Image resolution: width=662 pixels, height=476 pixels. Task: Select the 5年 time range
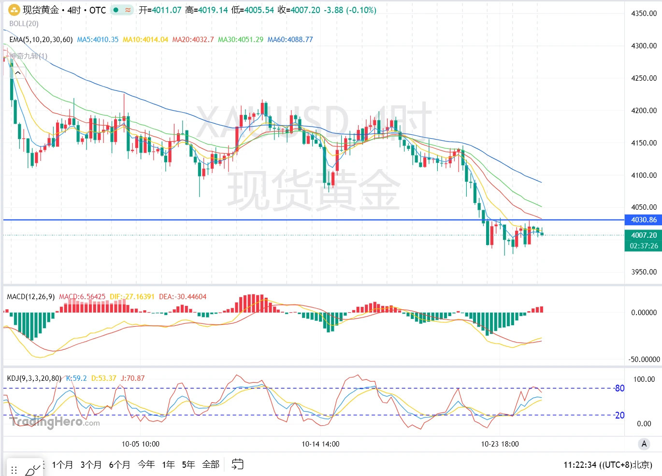coord(188,464)
